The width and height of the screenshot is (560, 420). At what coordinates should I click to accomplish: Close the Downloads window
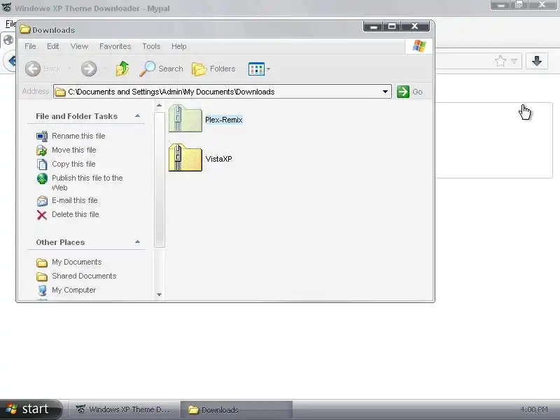[x=415, y=27]
